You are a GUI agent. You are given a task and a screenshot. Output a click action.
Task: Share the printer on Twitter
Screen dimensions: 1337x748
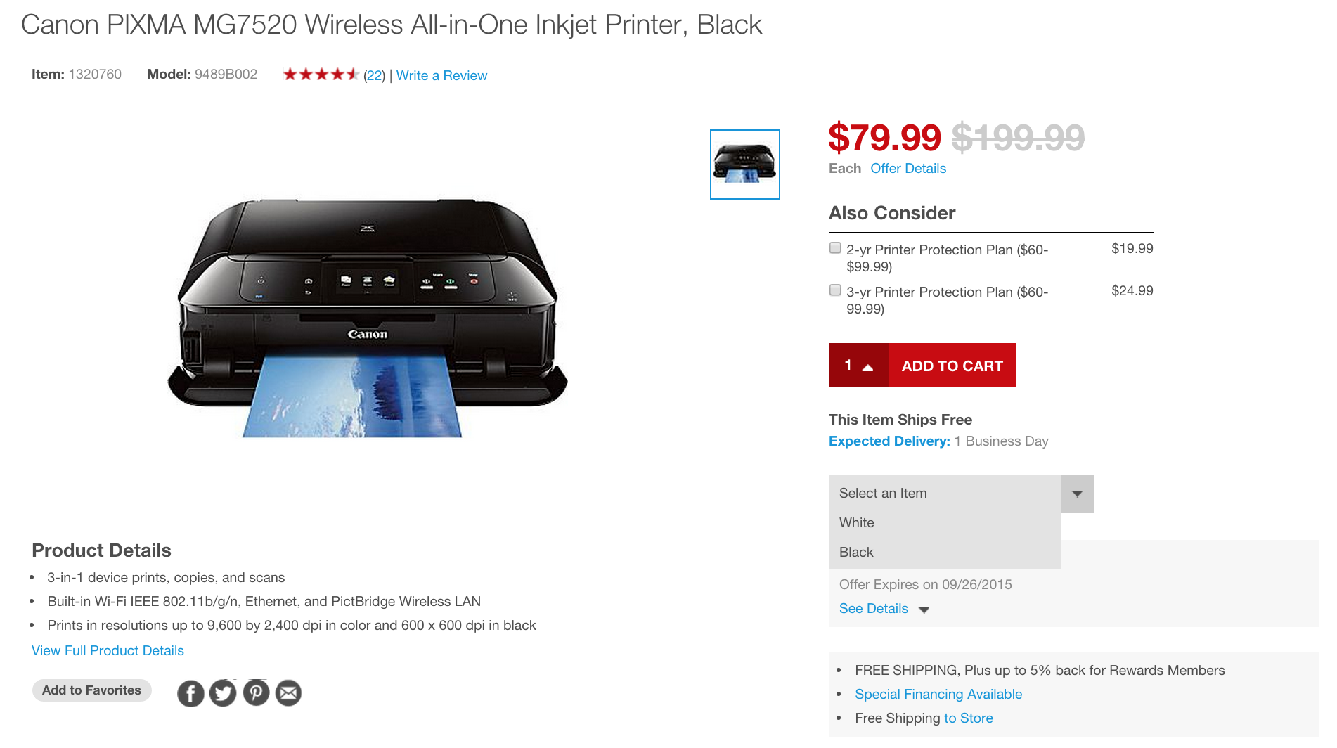[x=223, y=692]
